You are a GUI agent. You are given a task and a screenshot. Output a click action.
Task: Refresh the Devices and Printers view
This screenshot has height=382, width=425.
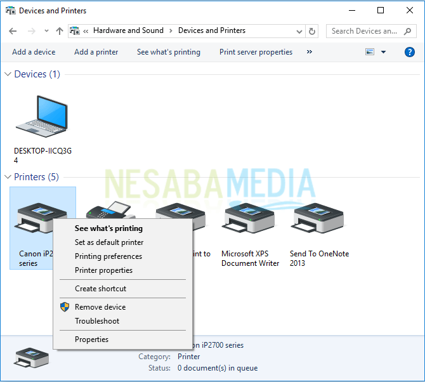(312, 31)
